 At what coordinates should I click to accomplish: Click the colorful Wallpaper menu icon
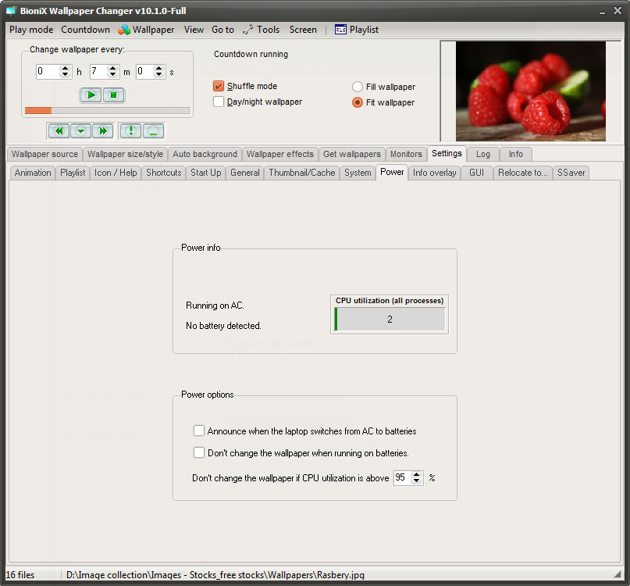124,30
